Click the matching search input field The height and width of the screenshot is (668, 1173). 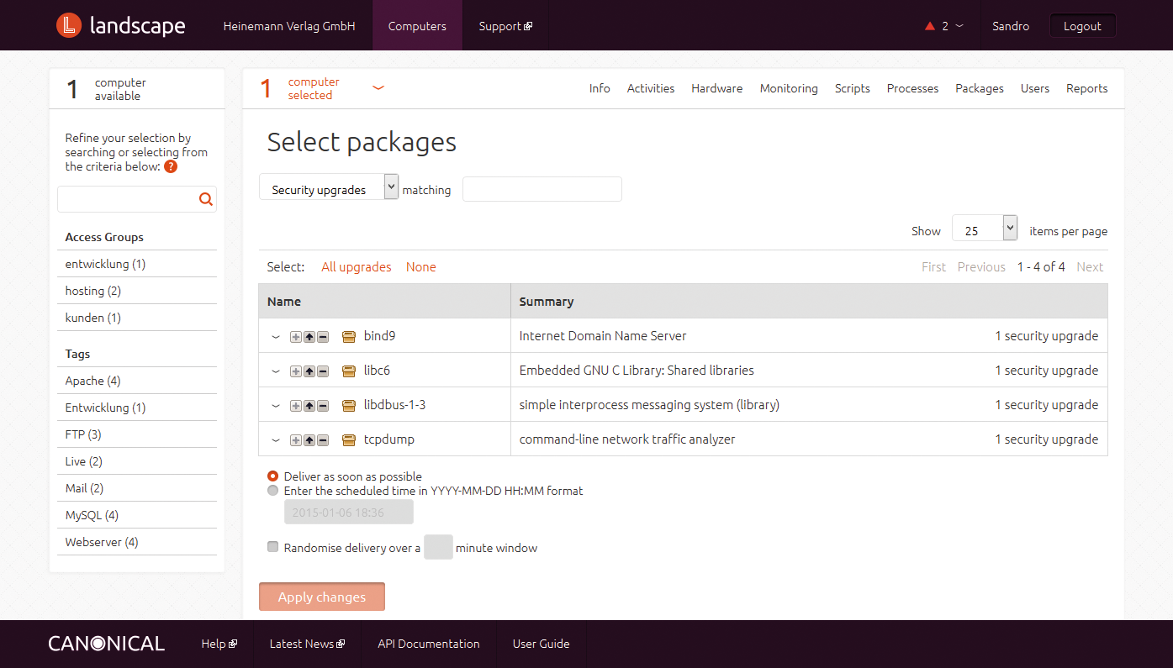pos(542,188)
